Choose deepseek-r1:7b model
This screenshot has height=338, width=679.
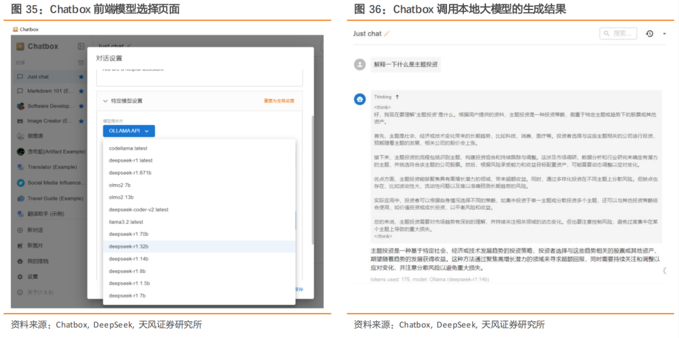click(x=199, y=295)
